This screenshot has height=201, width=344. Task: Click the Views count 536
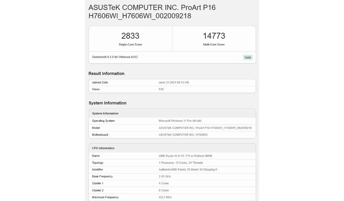[x=161, y=89]
